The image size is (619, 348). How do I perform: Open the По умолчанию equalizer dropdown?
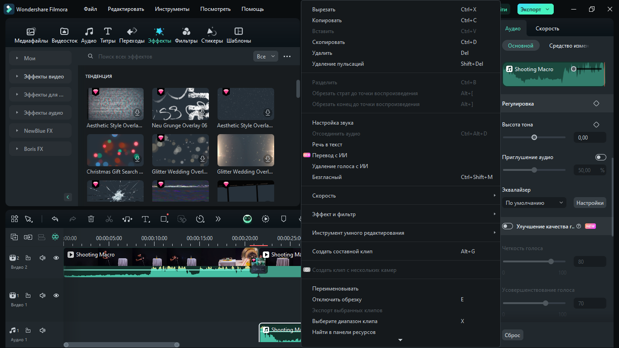tap(534, 203)
